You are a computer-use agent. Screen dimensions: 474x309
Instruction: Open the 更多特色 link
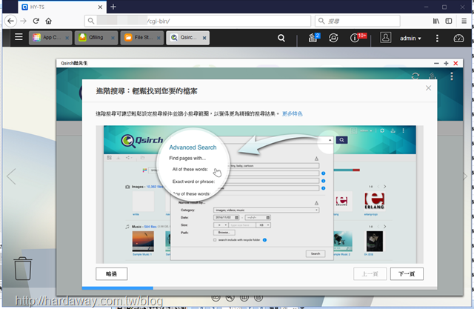(x=292, y=113)
